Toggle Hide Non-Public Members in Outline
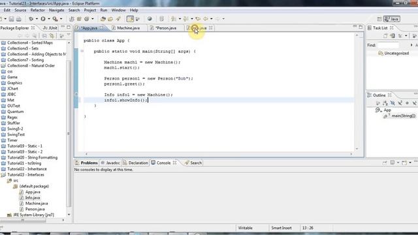Image resolution: width=418 pixels, height=235 pixels. [x=407, y=103]
